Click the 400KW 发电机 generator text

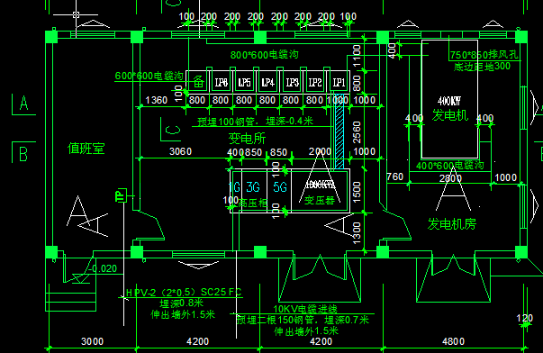[450, 108]
